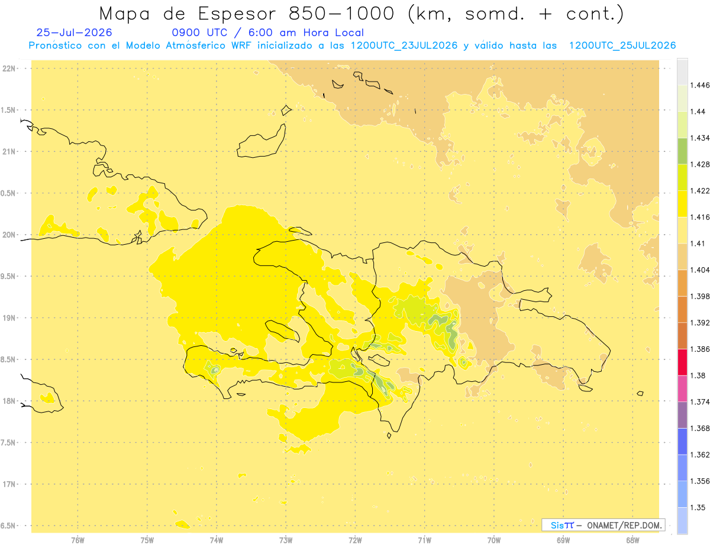Image resolution: width=710 pixels, height=548 pixels.
Task: Click the legend value "1.44"
Action: [698, 111]
